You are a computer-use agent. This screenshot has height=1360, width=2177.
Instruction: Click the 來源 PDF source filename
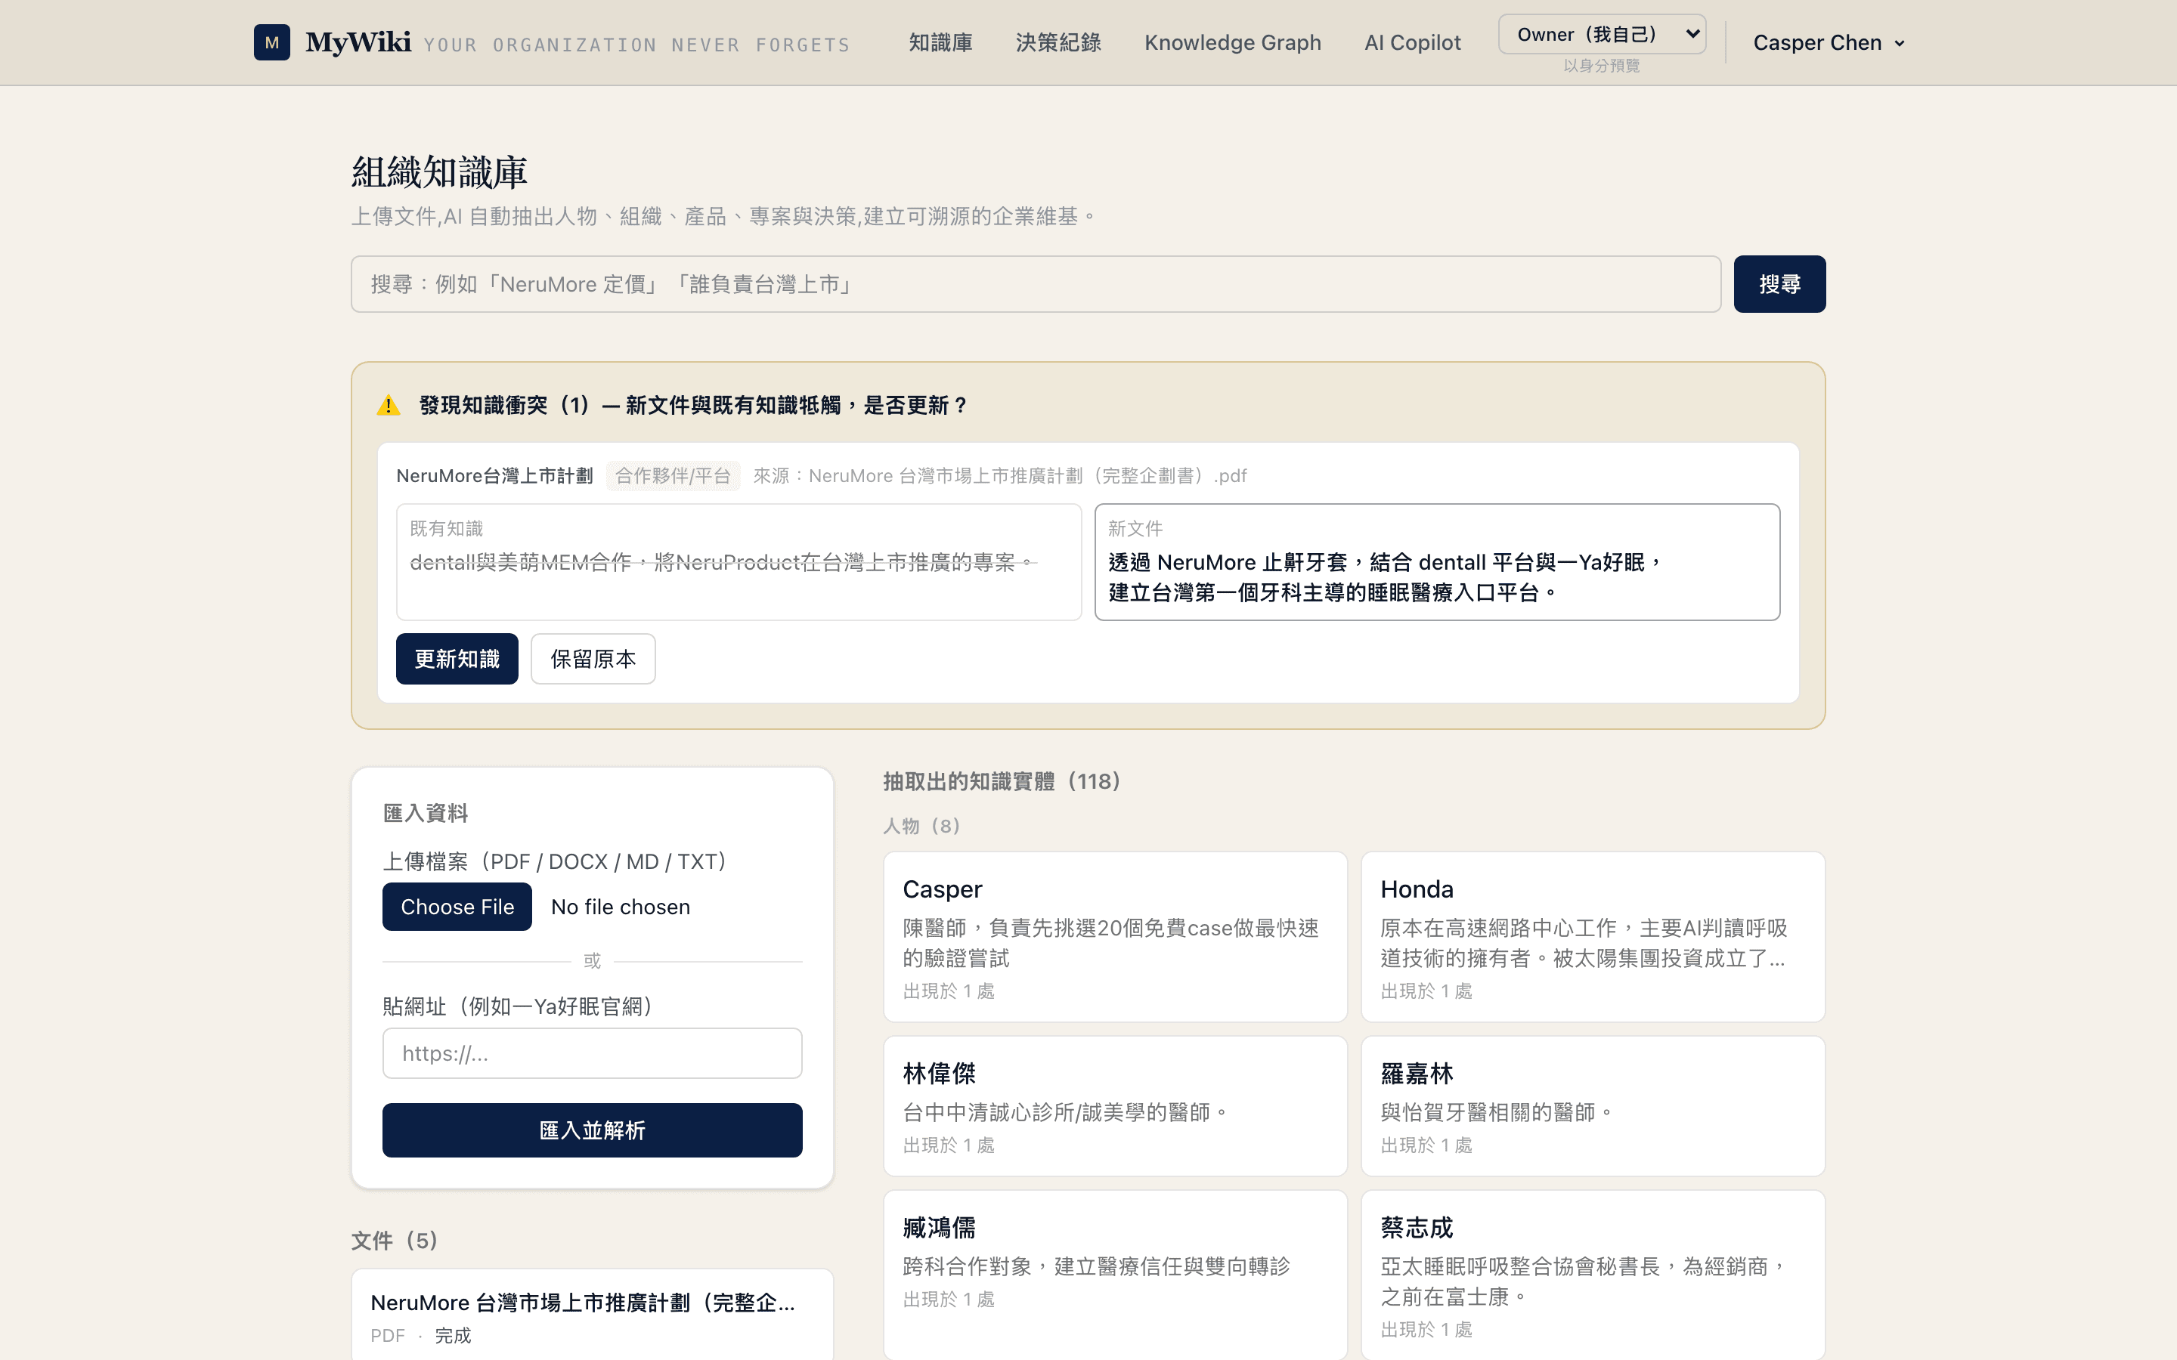pyautogui.click(x=999, y=476)
